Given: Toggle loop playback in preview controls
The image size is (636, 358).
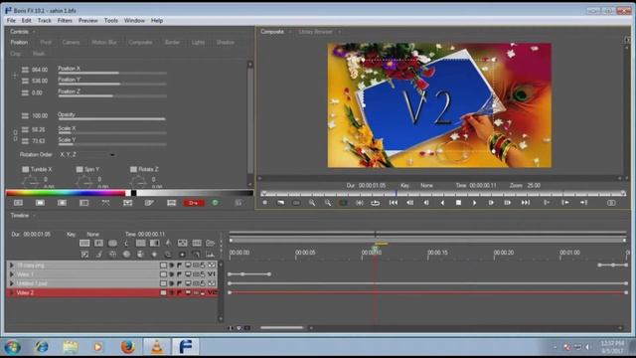Looking at the screenshot, I should pos(376,203).
